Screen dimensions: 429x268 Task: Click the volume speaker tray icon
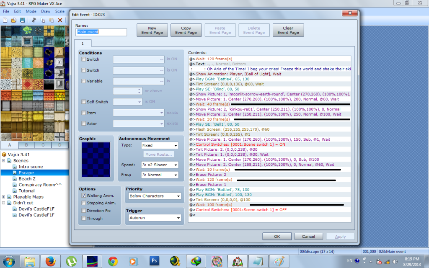[x=395, y=262]
